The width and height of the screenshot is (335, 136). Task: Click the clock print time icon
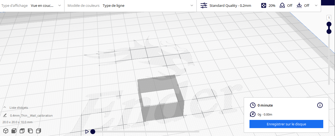(253, 105)
